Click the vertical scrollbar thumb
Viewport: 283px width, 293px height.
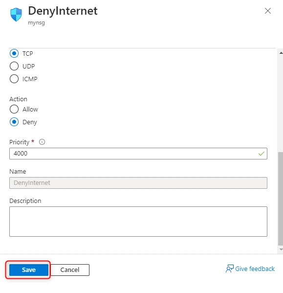281,199
